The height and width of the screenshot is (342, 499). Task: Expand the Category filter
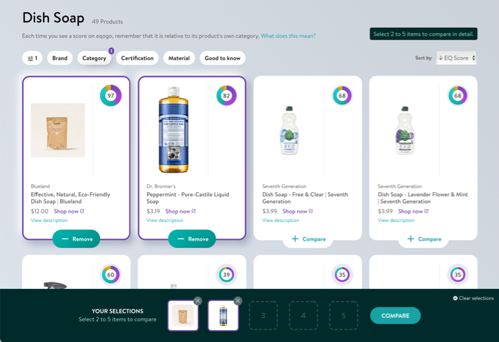[x=94, y=58]
